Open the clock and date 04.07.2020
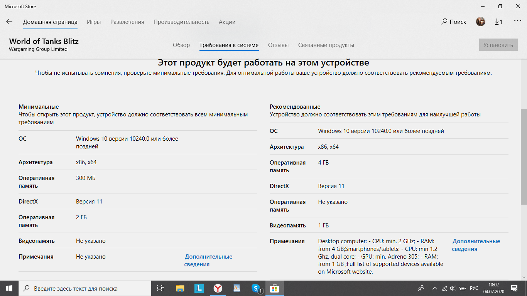 (x=493, y=288)
